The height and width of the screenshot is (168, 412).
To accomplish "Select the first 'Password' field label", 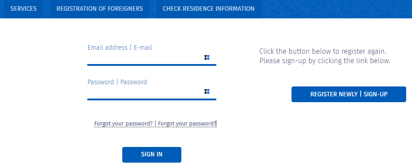I will (101, 82).
